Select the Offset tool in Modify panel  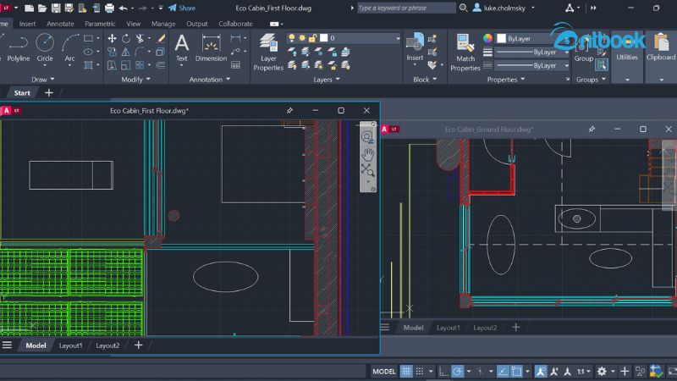[161, 65]
